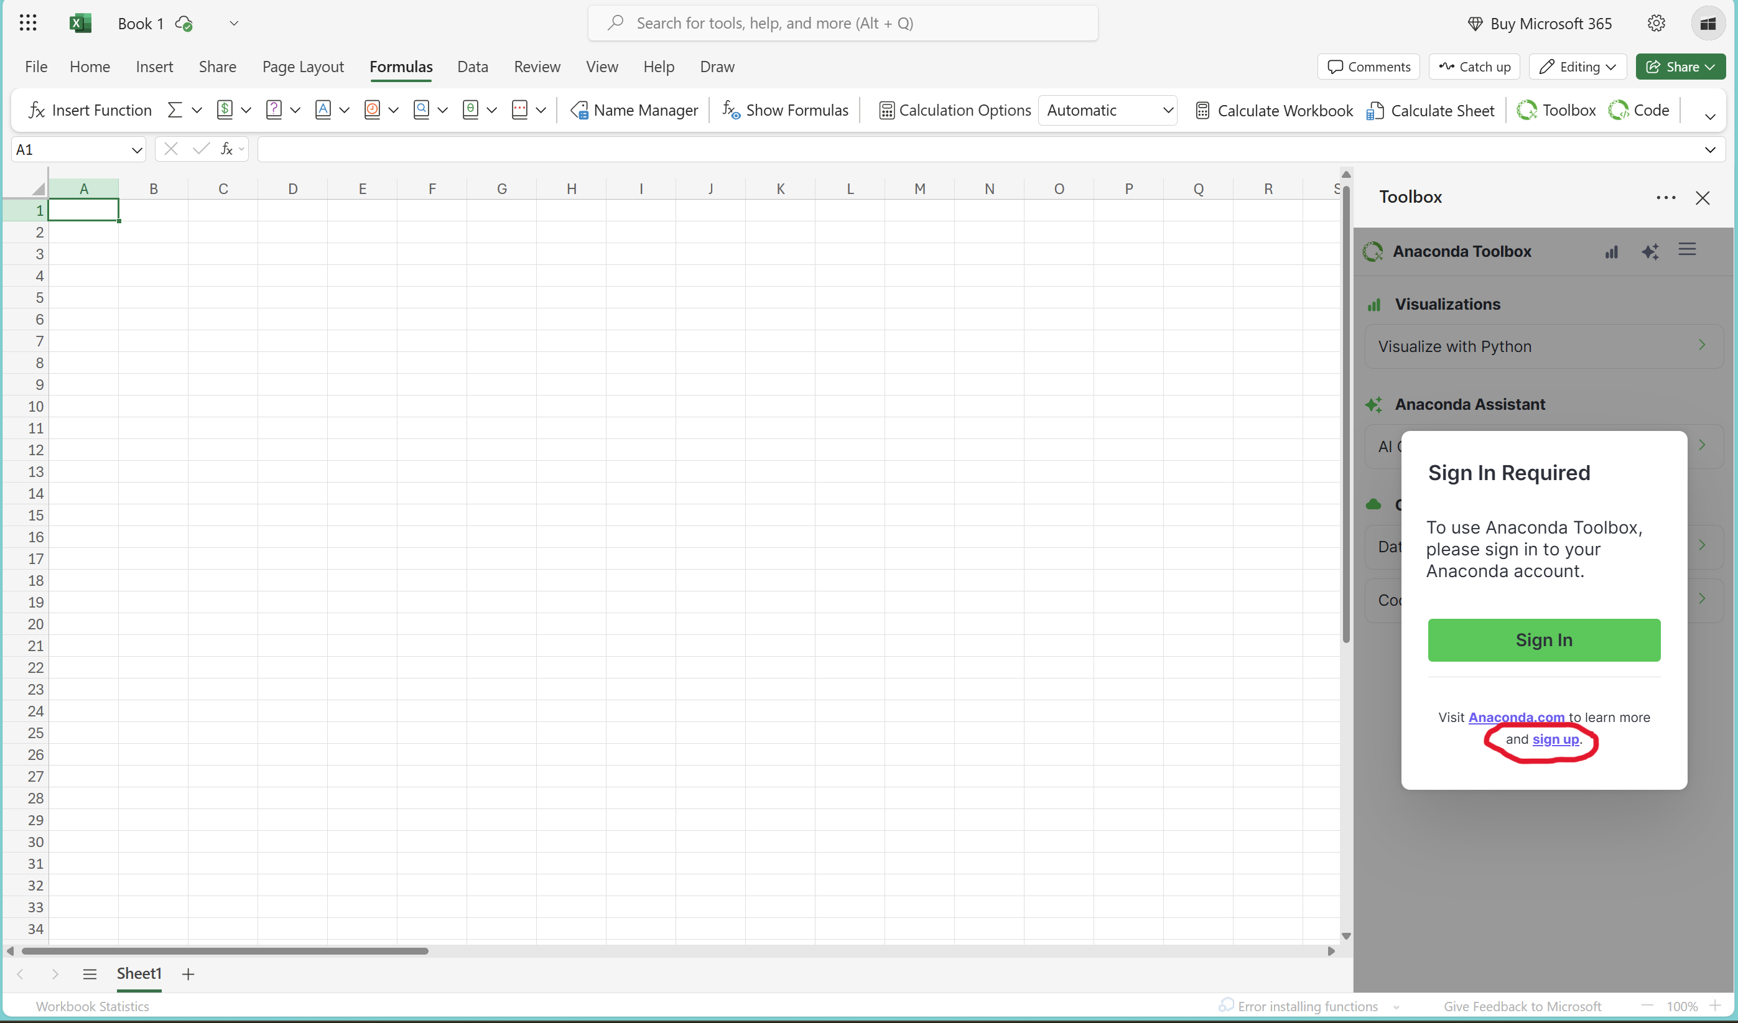
Task: Open the Editing mode dropdown
Action: [x=1578, y=67]
